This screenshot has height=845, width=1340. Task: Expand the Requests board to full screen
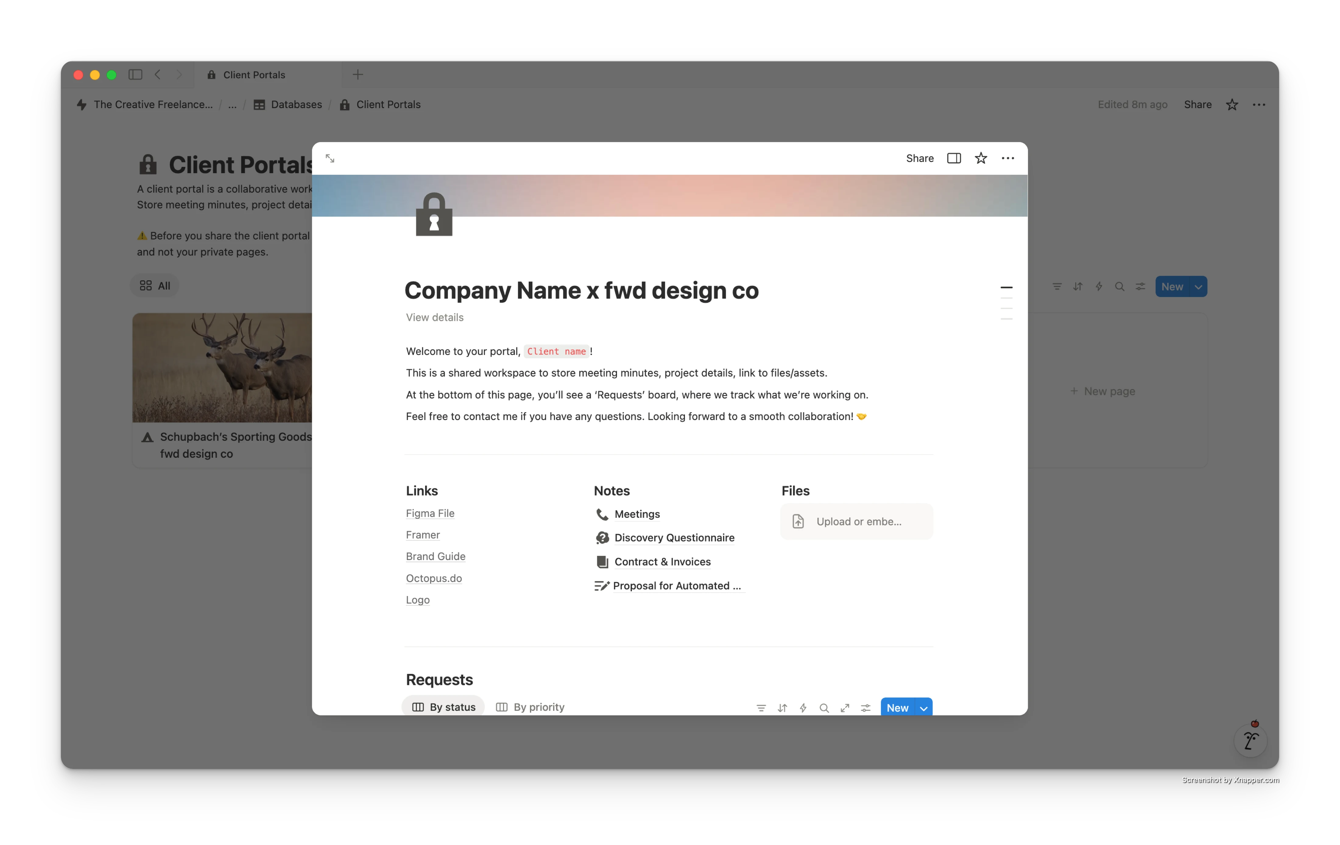845,708
